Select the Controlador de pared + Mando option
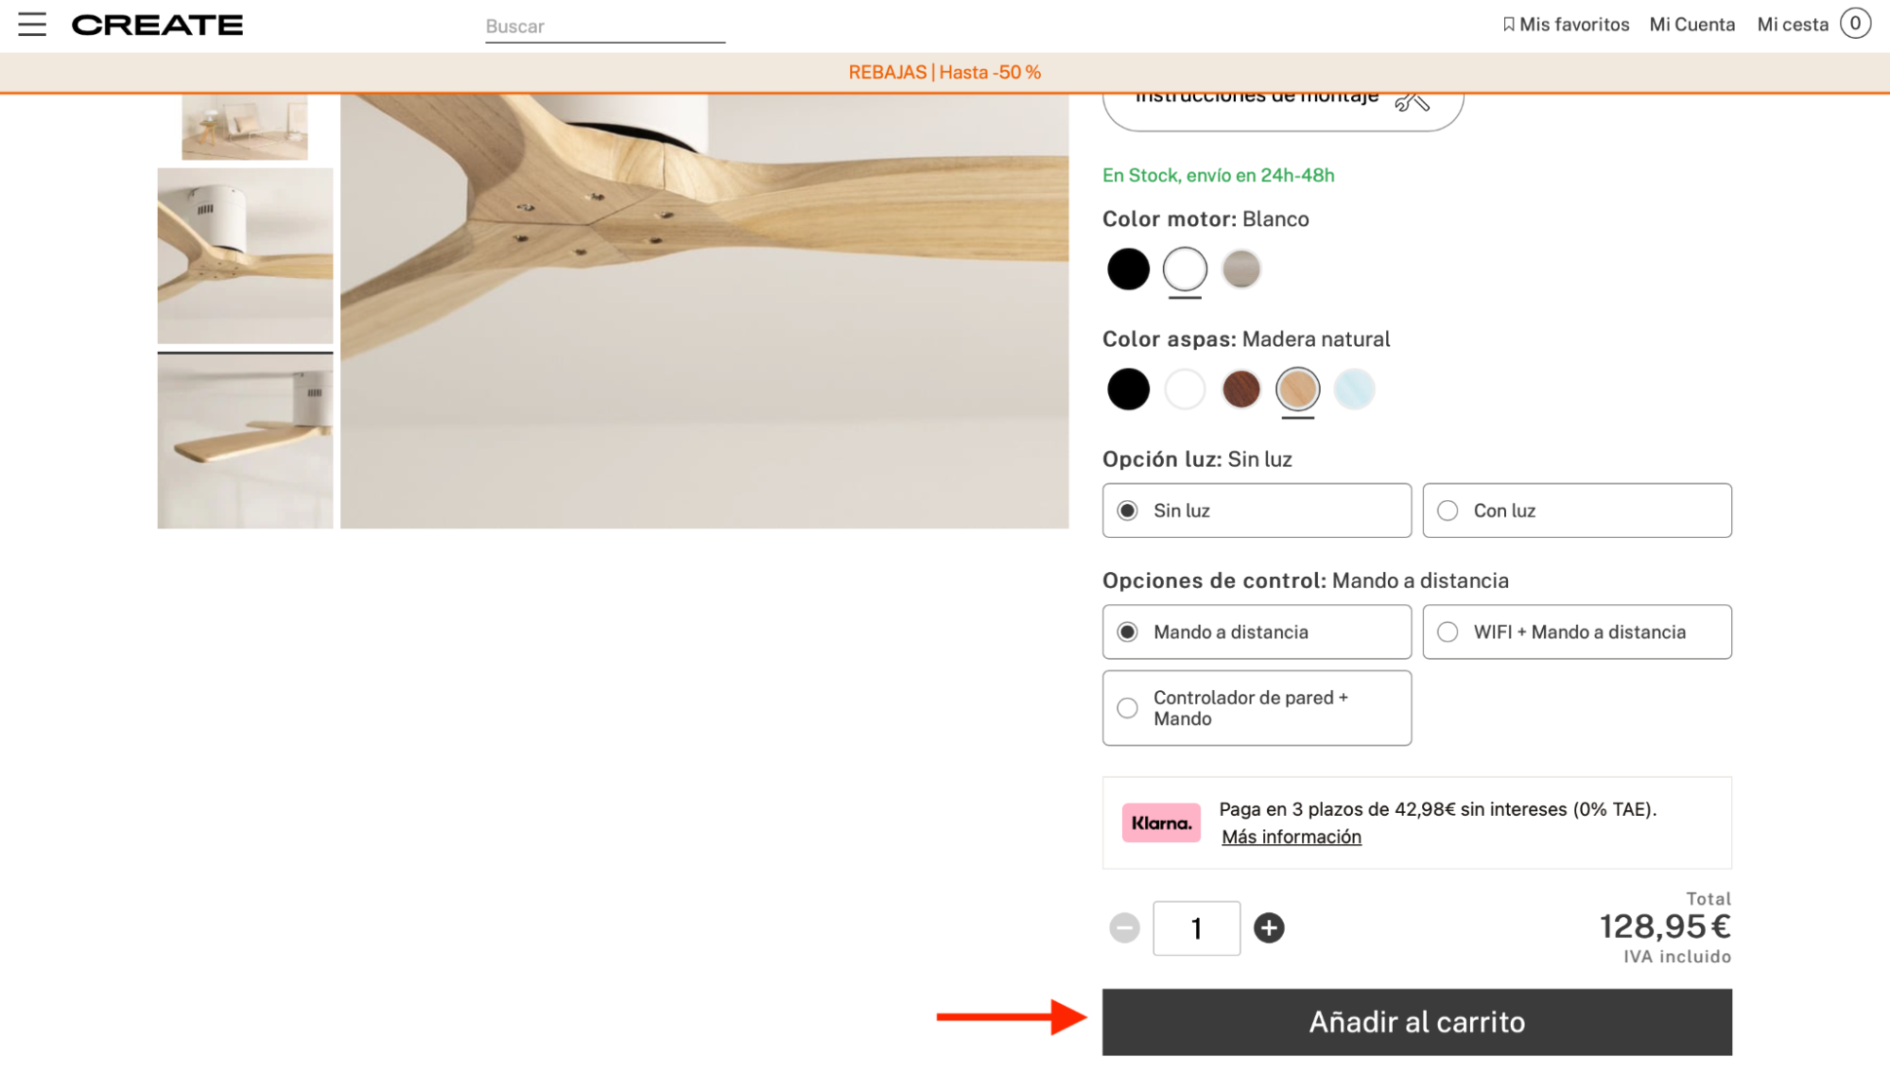The height and width of the screenshot is (1073, 1890). click(1127, 707)
